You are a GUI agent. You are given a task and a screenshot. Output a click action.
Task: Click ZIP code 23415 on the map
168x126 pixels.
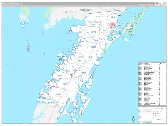pyautogui.click(x=98, y=17)
